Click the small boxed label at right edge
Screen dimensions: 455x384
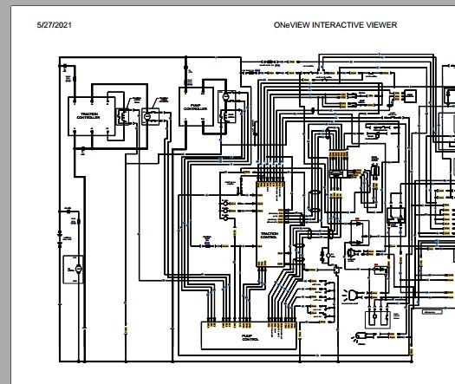click(x=432, y=312)
